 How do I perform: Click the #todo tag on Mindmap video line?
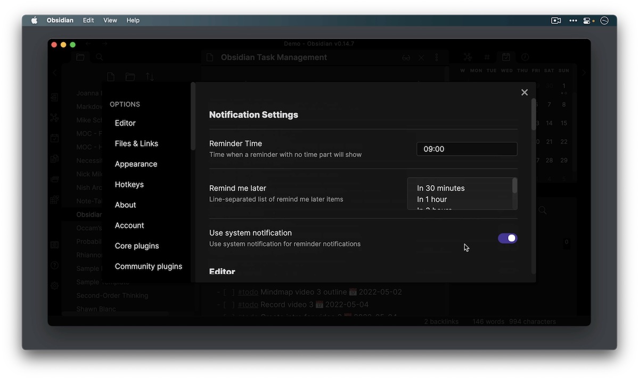click(248, 292)
